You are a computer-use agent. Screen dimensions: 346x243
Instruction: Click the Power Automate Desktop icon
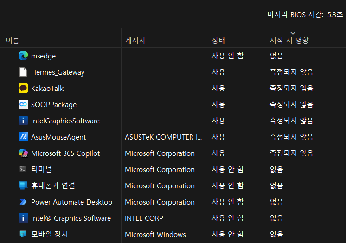[x=23, y=202]
